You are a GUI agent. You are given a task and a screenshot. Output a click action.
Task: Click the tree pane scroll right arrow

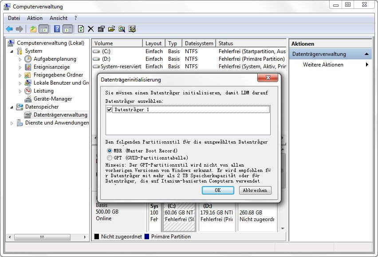tap(85, 237)
